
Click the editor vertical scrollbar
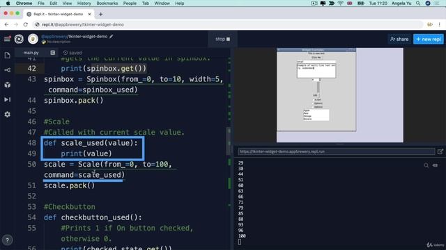229,141
